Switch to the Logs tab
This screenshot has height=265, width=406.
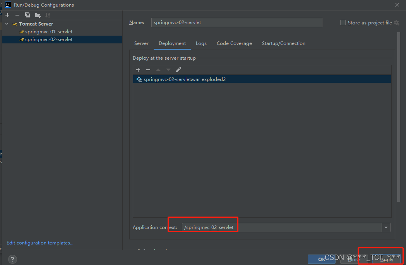(201, 43)
